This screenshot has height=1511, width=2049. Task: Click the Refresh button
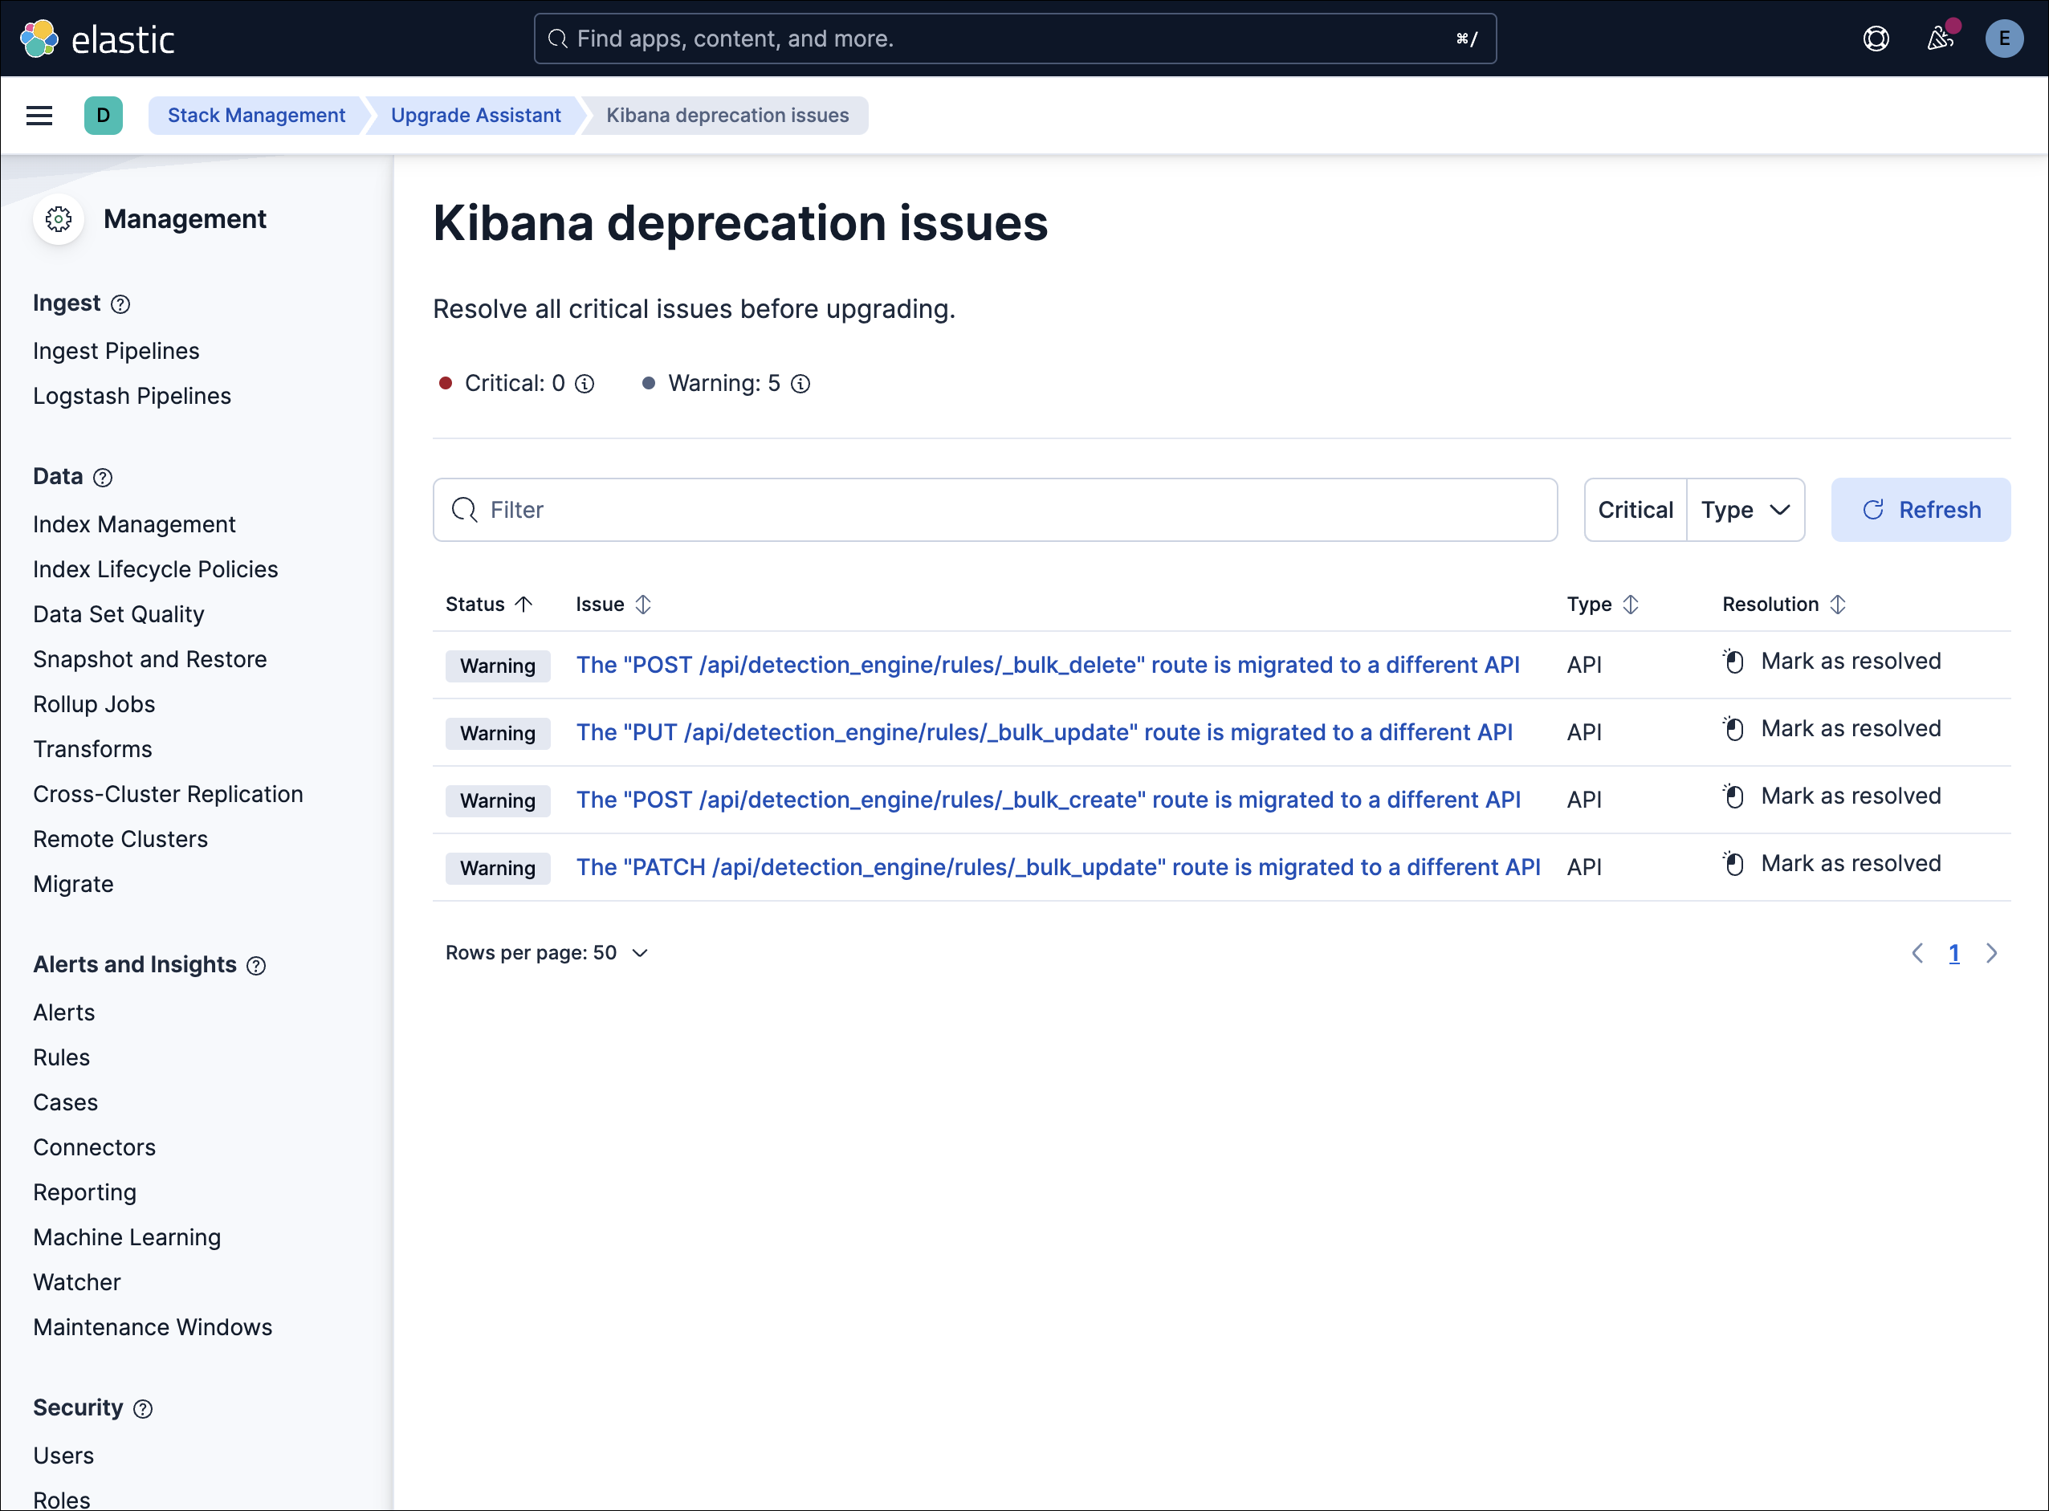(1921, 510)
